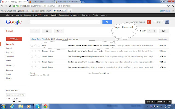
Task: Dismiss the infobar with X icon
Action: point(173,11)
